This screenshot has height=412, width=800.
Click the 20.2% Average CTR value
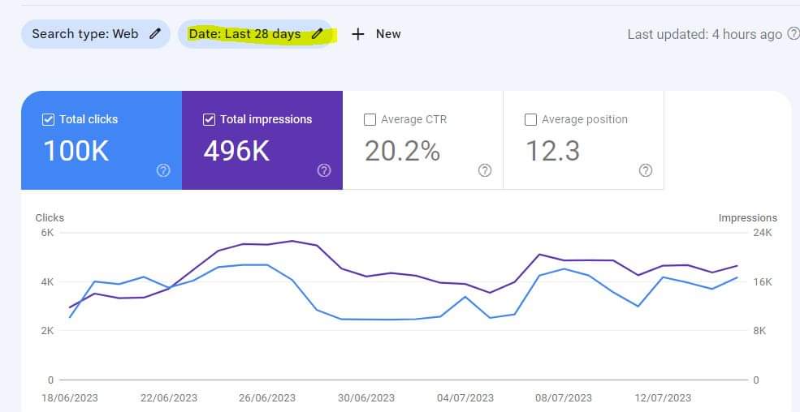(x=402, y=151)
